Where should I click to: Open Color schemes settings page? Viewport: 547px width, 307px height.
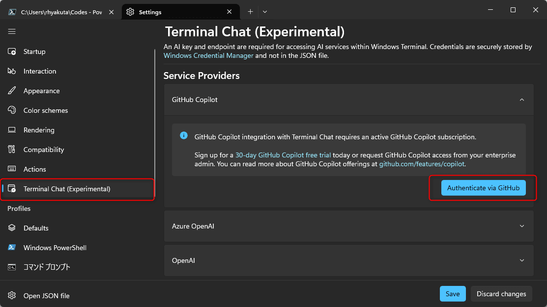[x=78, y=110]
